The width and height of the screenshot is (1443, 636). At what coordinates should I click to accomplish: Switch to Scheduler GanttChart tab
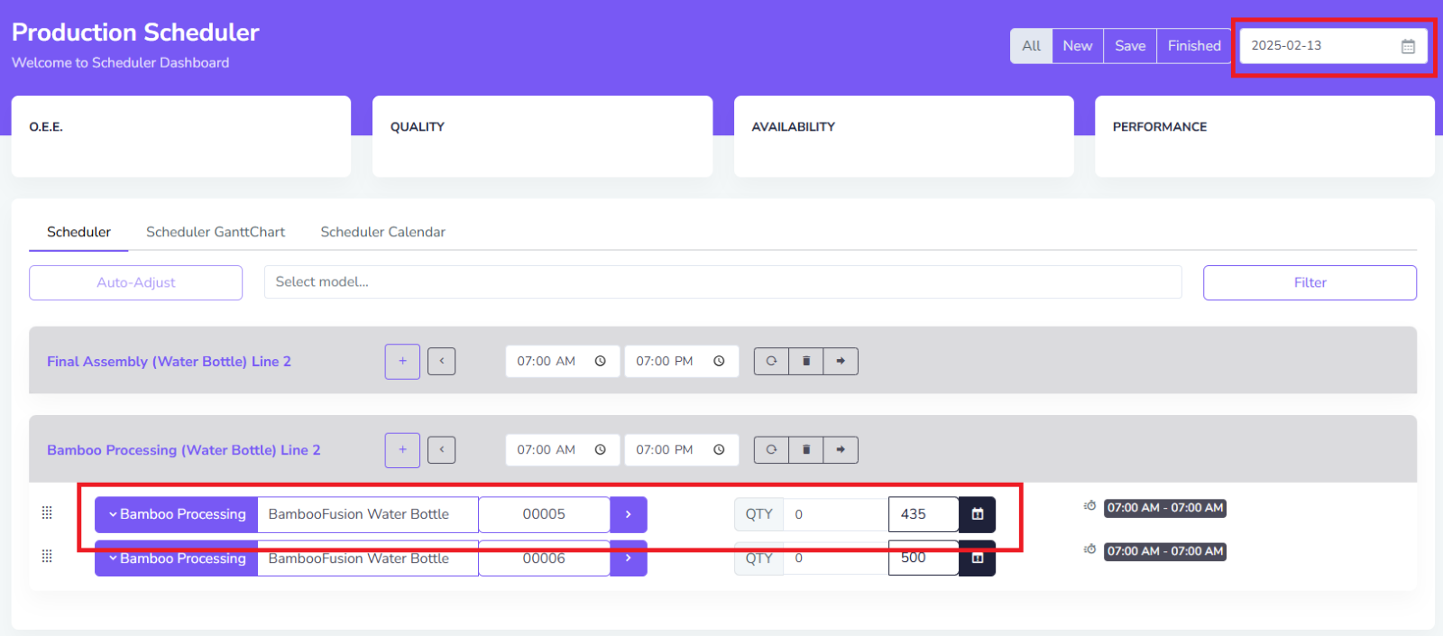coord(216,232)
